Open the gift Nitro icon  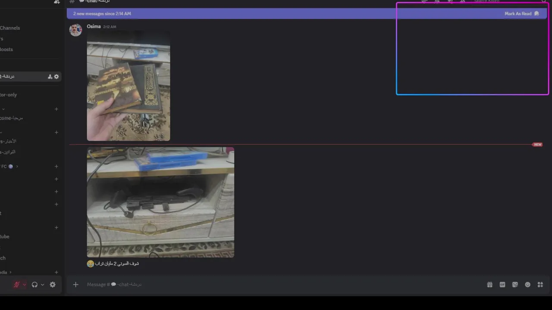(490, 285)
